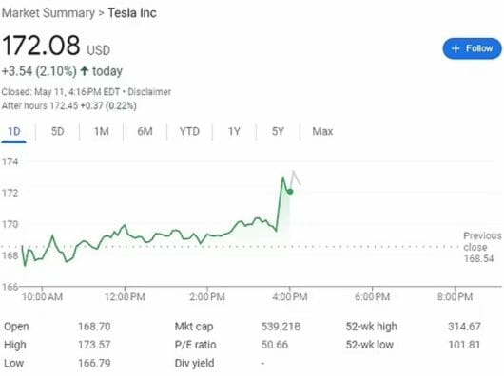Open the Disclaimer link
The image size is (504, 376).
click(x=149, y=92)
